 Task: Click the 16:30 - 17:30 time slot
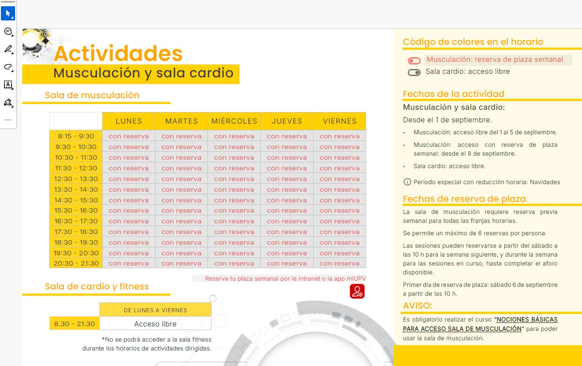click(76, 221)
